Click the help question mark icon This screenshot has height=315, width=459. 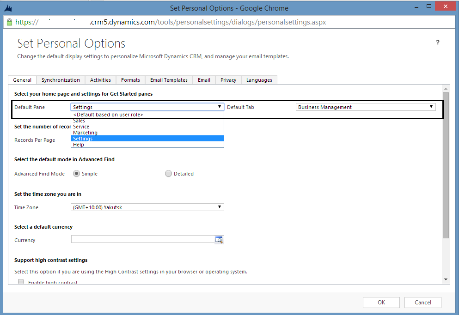pos(438,42)
